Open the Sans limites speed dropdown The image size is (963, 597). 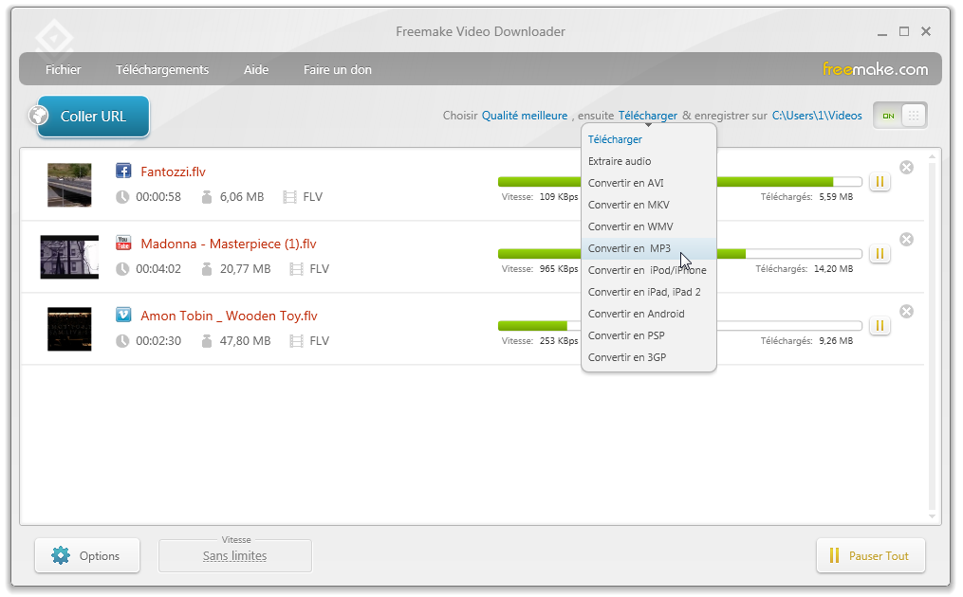coord(235,556)
